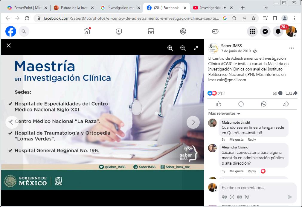The height and width of the screenshot is (207, 302).
Task: Open Messenger chats icon
Action: click(265, 31)
